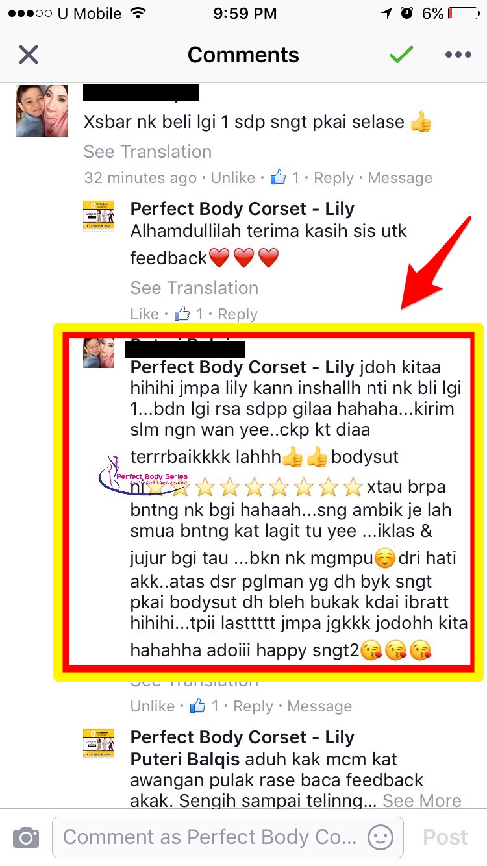Tap the camera icon to attach photo
Screen dimensions: 487x866
tap(27, 837)
